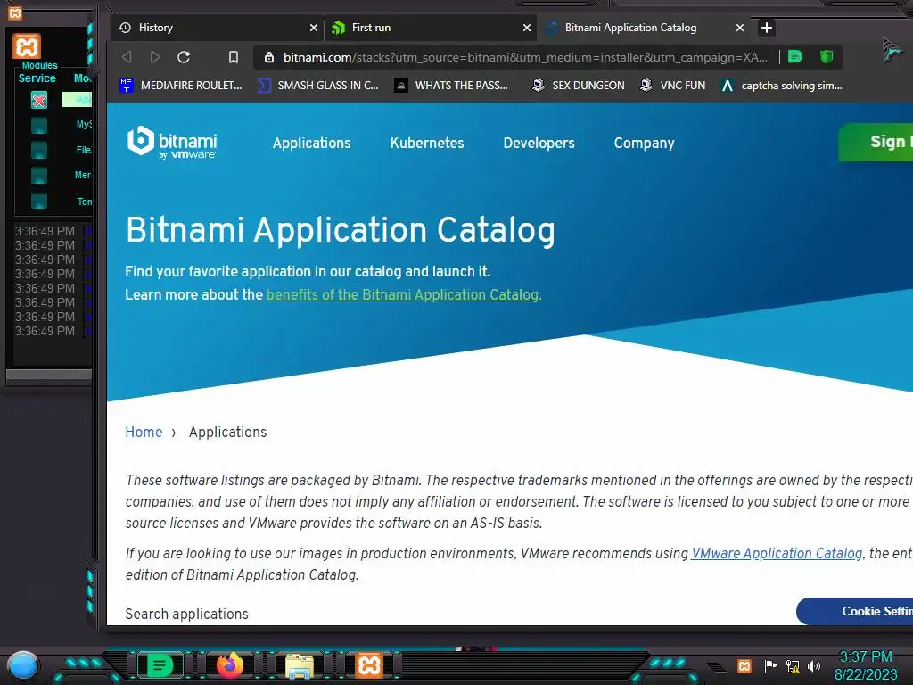Open the green shield extension icon
Image resolution: width=913 pixels, height=685 pixels.
pos(827,56)
